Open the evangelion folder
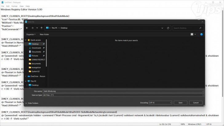224x126 pixels. 36,67
